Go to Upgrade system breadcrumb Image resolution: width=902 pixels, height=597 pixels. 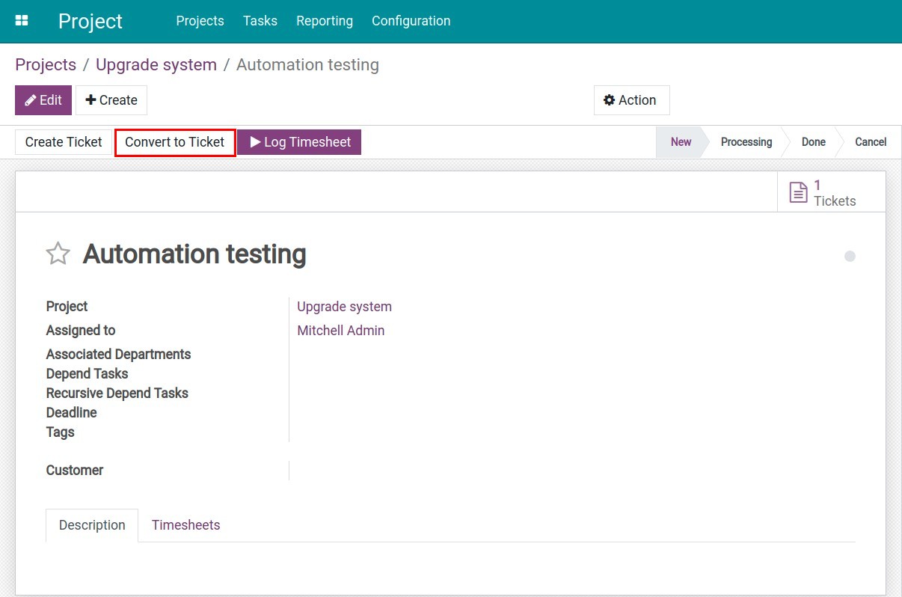156,65
